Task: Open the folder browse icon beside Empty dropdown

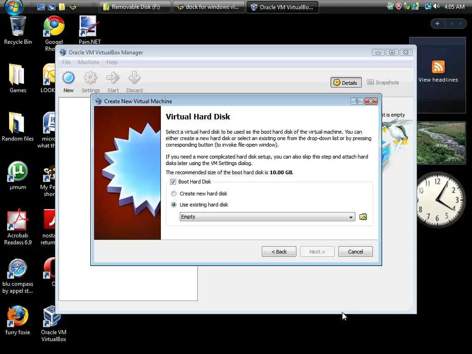Action: pos(363,217)
